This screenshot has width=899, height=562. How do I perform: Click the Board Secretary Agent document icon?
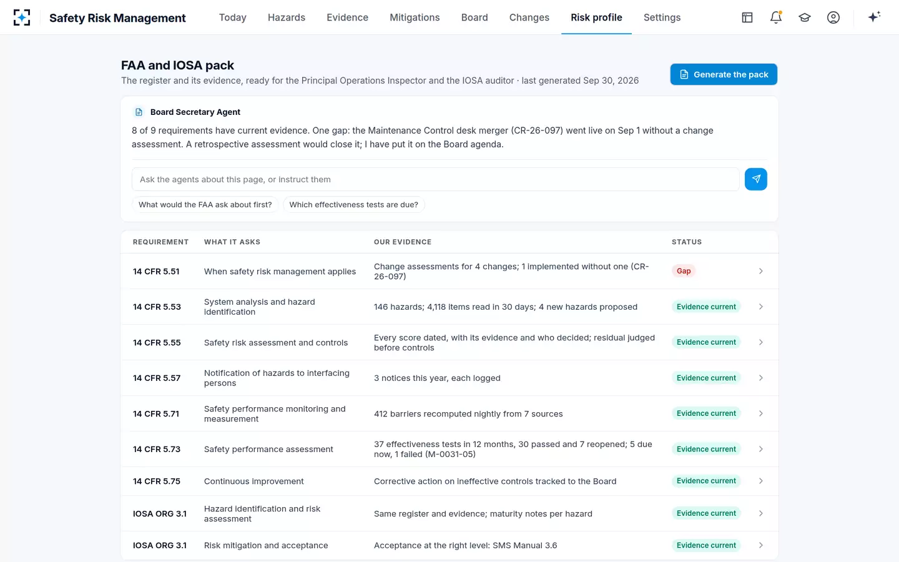(x=139, y=112)
